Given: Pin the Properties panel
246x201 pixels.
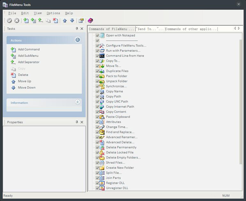Looking at the screenshot, I should (77, 122).
